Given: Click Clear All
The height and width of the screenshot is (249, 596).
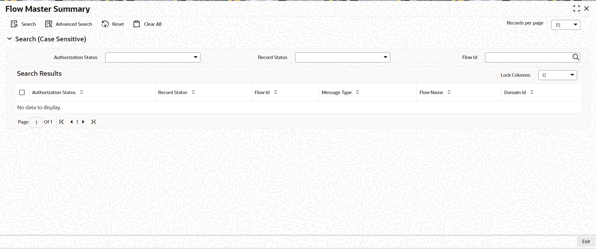Looking at the screenshot, I should (148, 24).
